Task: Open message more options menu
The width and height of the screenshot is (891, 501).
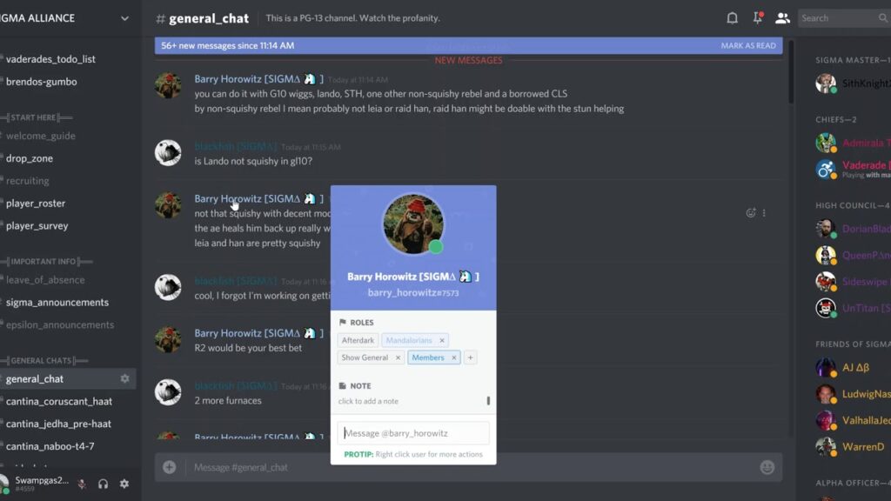Action: [764, 212]
